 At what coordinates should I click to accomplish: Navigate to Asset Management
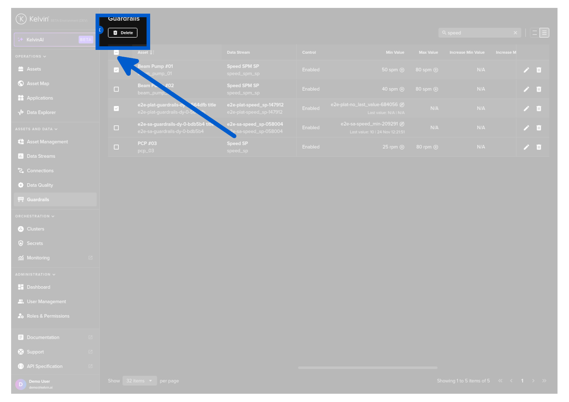[47, 142]
